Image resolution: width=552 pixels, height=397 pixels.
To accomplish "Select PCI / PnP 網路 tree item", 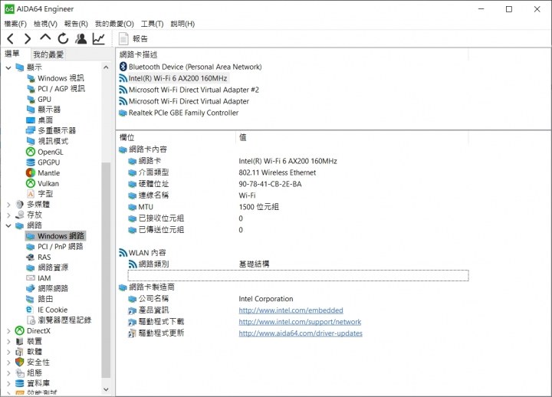I will 60,246.
